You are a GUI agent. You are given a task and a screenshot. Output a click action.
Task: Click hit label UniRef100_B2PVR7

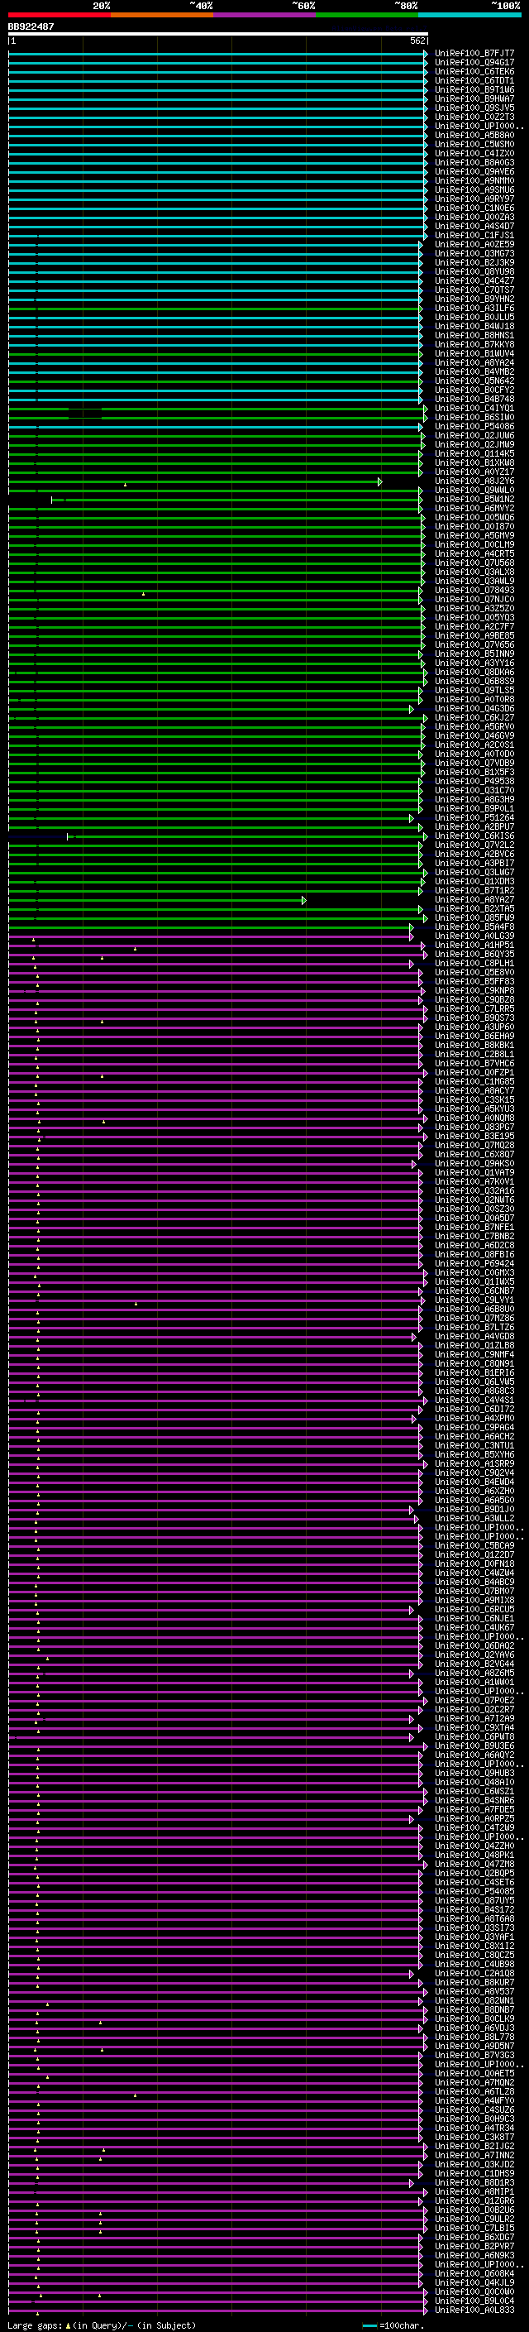point(474,2246)
